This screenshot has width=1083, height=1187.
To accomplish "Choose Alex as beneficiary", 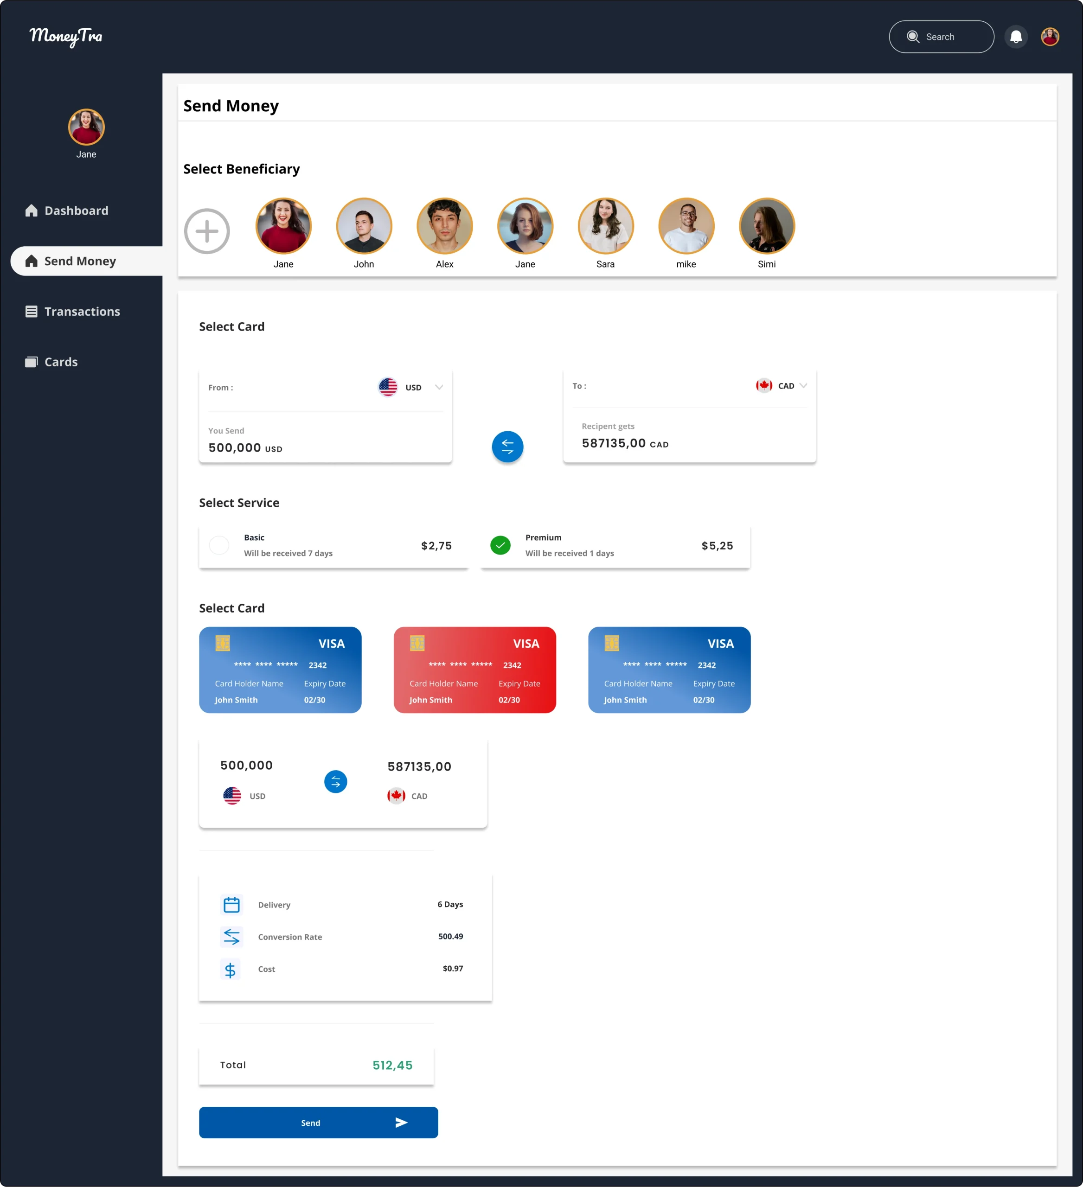I will pyautogui.click(x=445, y=226).
